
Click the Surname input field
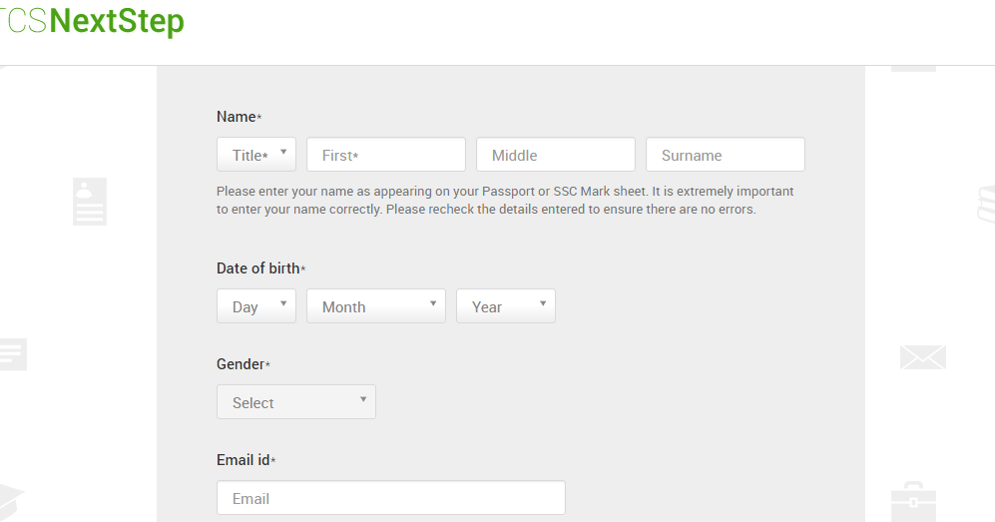726,154
